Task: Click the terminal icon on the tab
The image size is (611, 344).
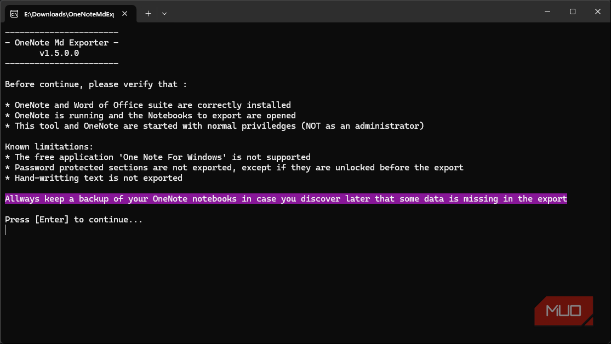Action: pos(15,14)
